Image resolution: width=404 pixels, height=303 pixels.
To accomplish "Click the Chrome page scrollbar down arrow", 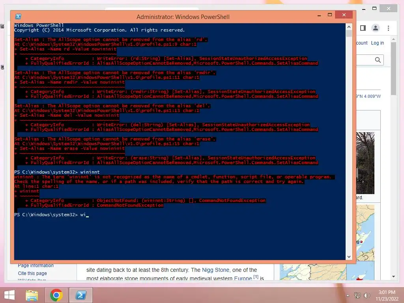I will (x=393, y=277).
